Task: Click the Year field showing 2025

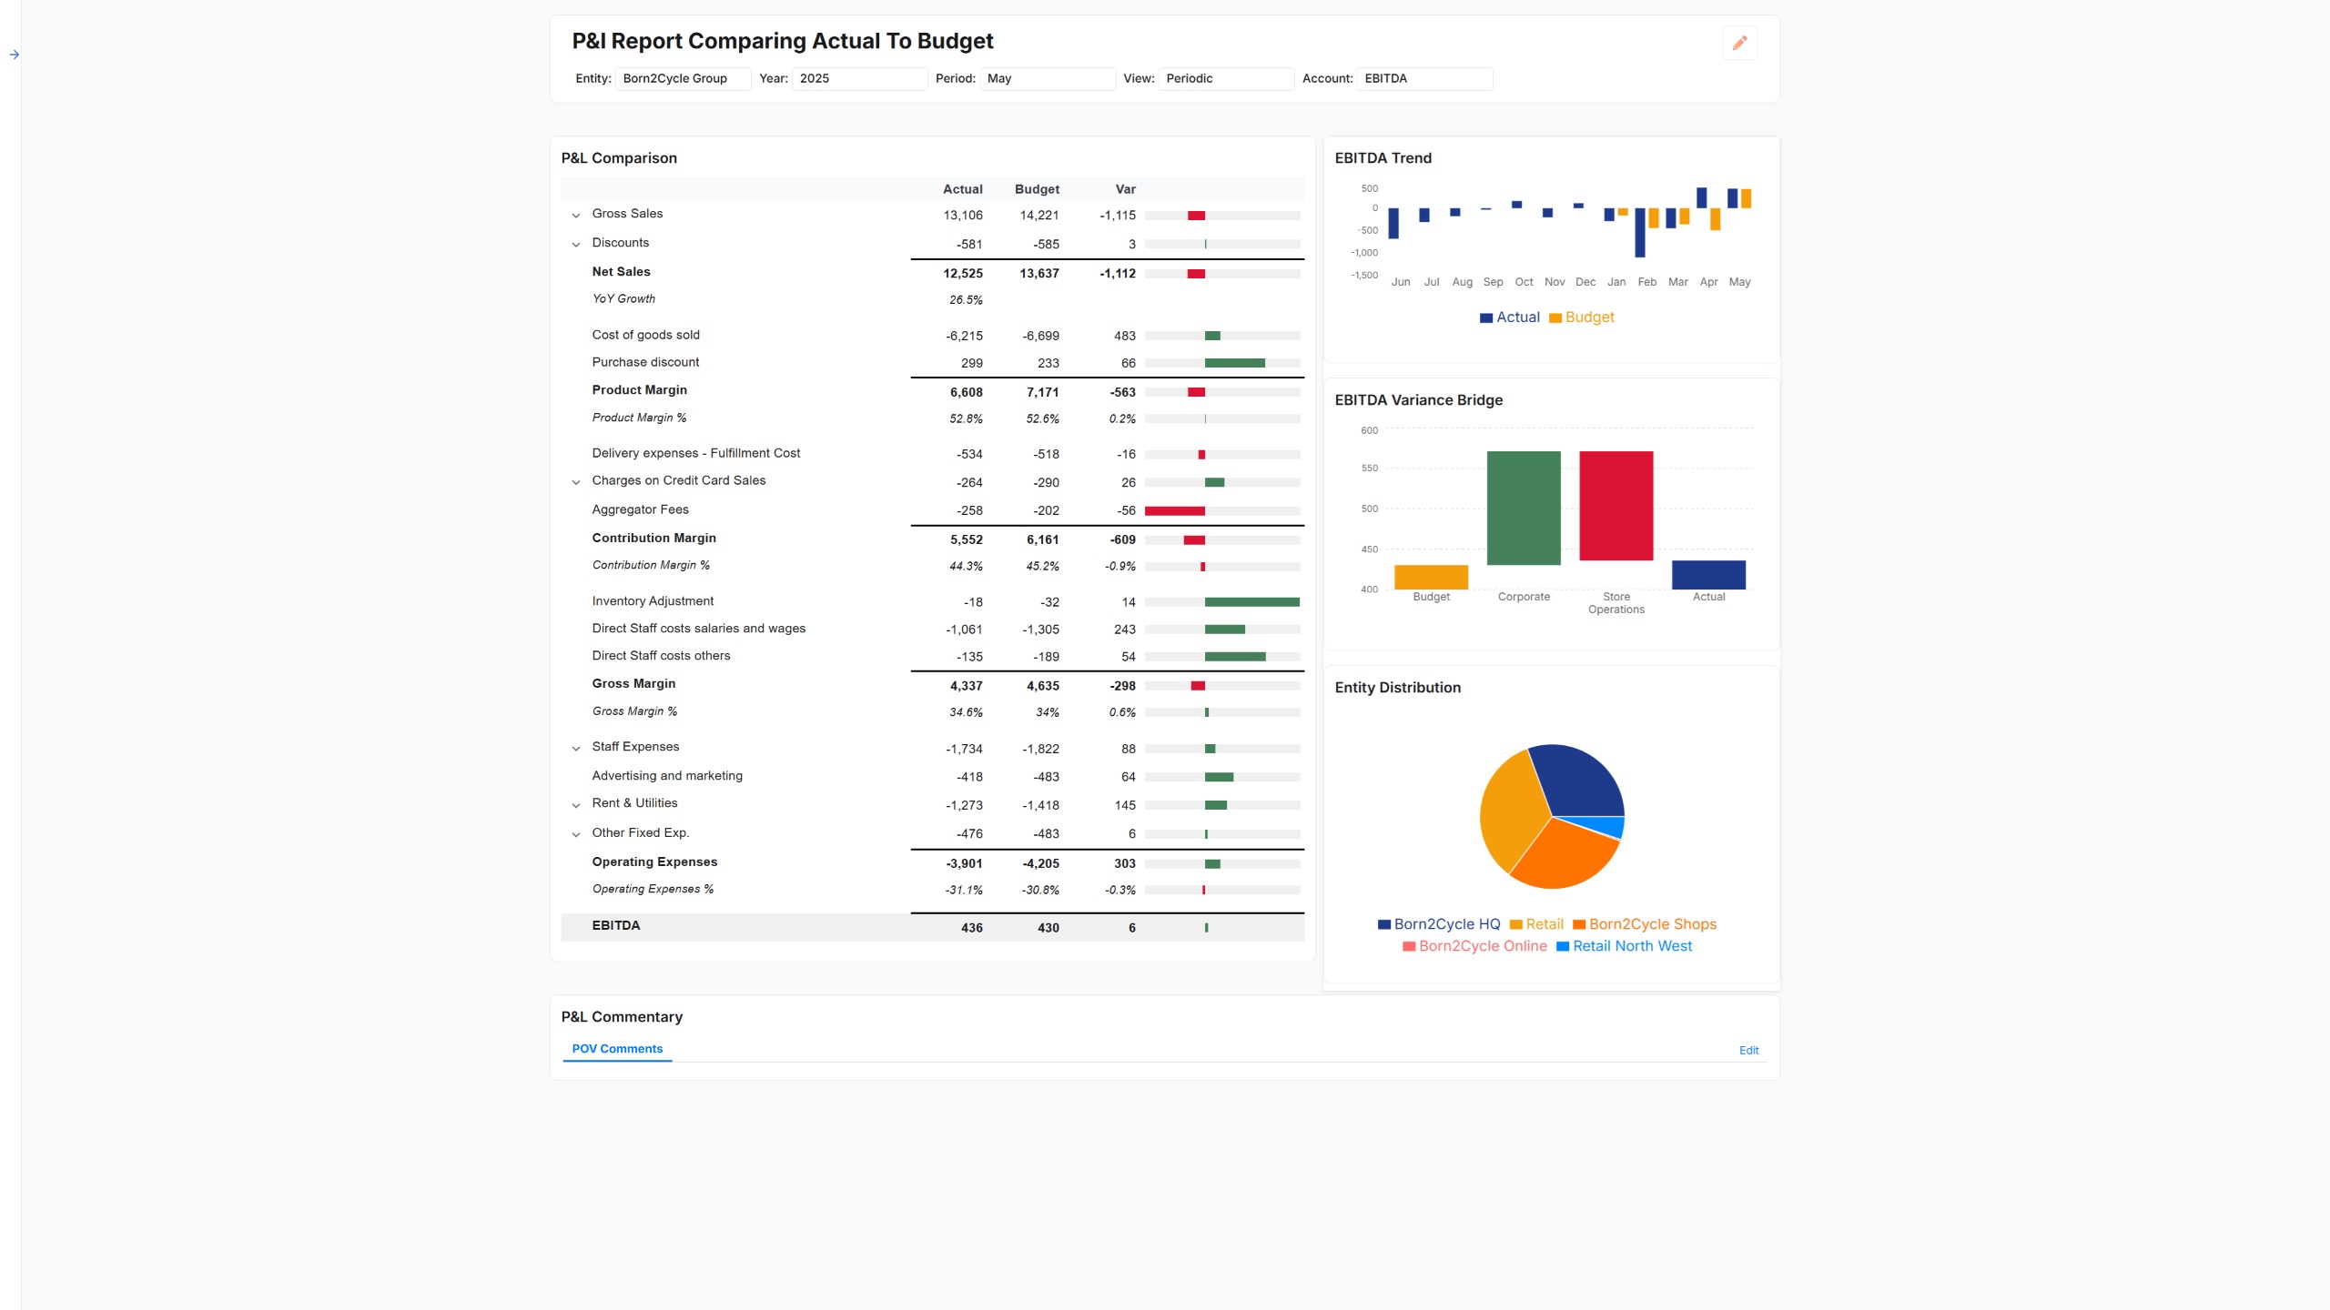Action: pos(859,79)
